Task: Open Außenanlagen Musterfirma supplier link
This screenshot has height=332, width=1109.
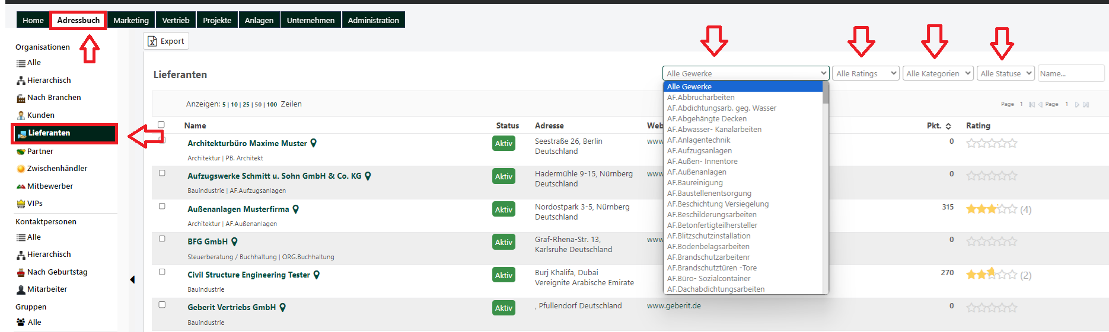Action: [x=238, y=209]
